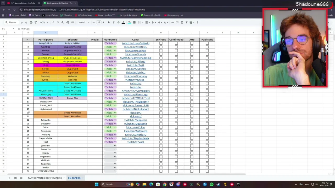Click the Windows Start button
Viewport: 335px width, 188px height.
[97, 184]
